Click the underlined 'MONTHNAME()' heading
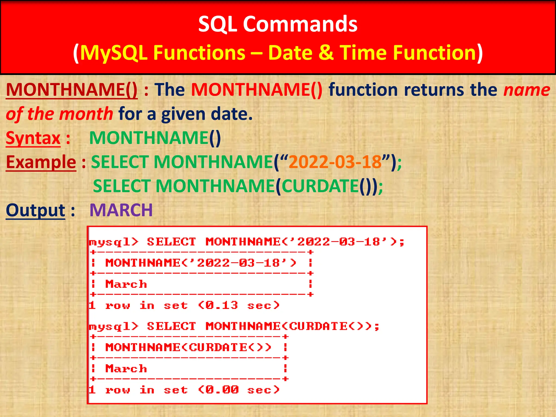Viewport: 556px width, 417px height. click(x=72, y=90)
